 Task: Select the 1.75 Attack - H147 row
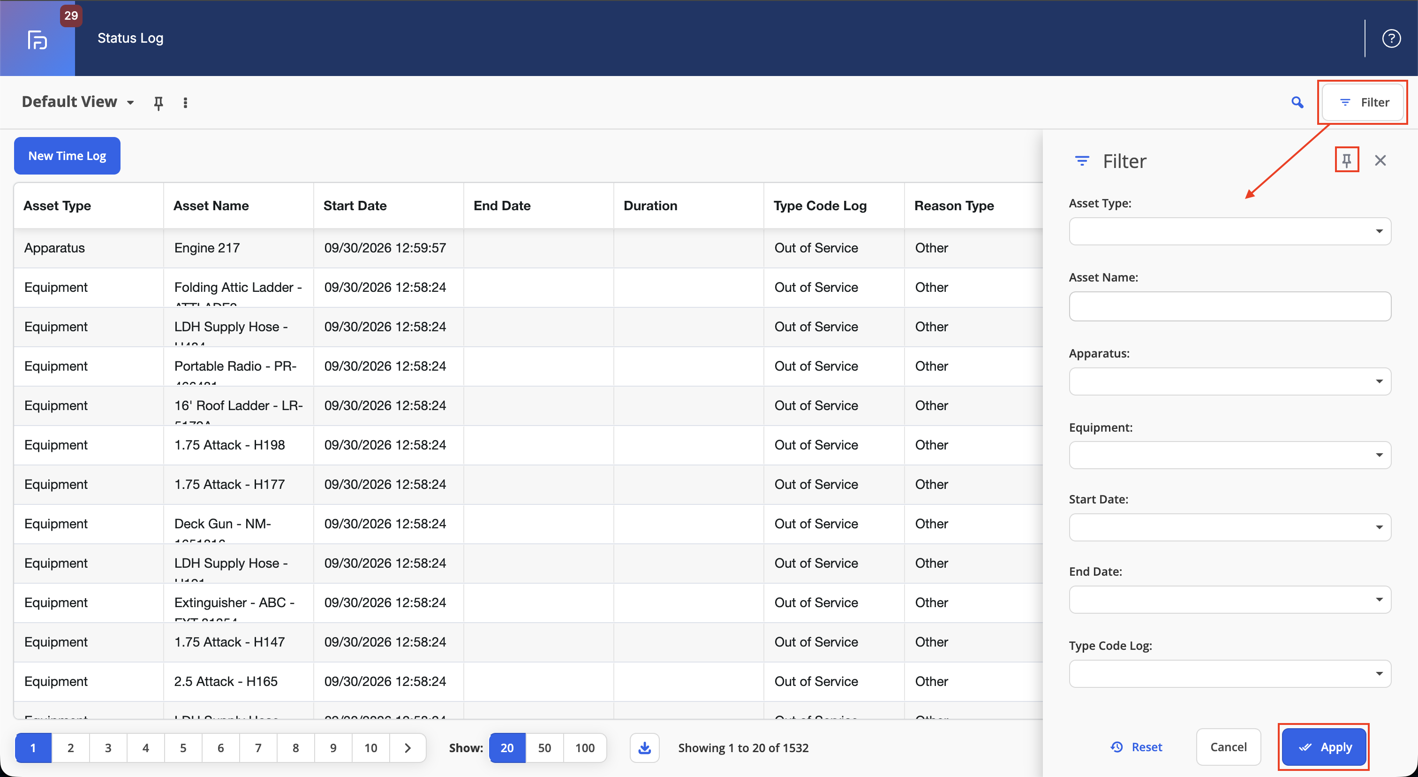point(528,643)
